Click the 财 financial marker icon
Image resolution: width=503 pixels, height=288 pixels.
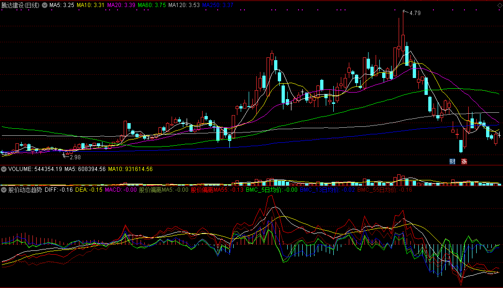coord(452,161)
